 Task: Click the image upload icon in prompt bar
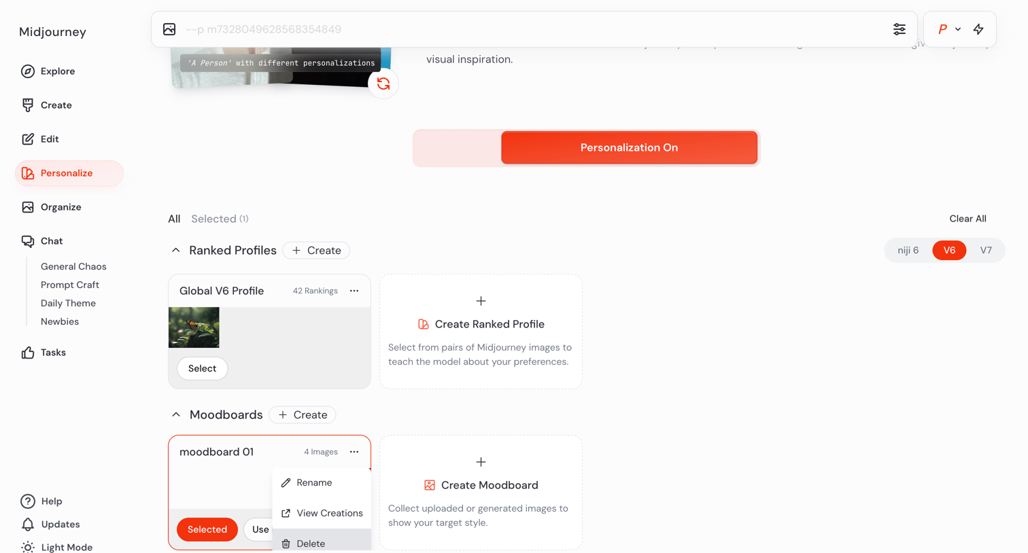(x=169, y=29)
